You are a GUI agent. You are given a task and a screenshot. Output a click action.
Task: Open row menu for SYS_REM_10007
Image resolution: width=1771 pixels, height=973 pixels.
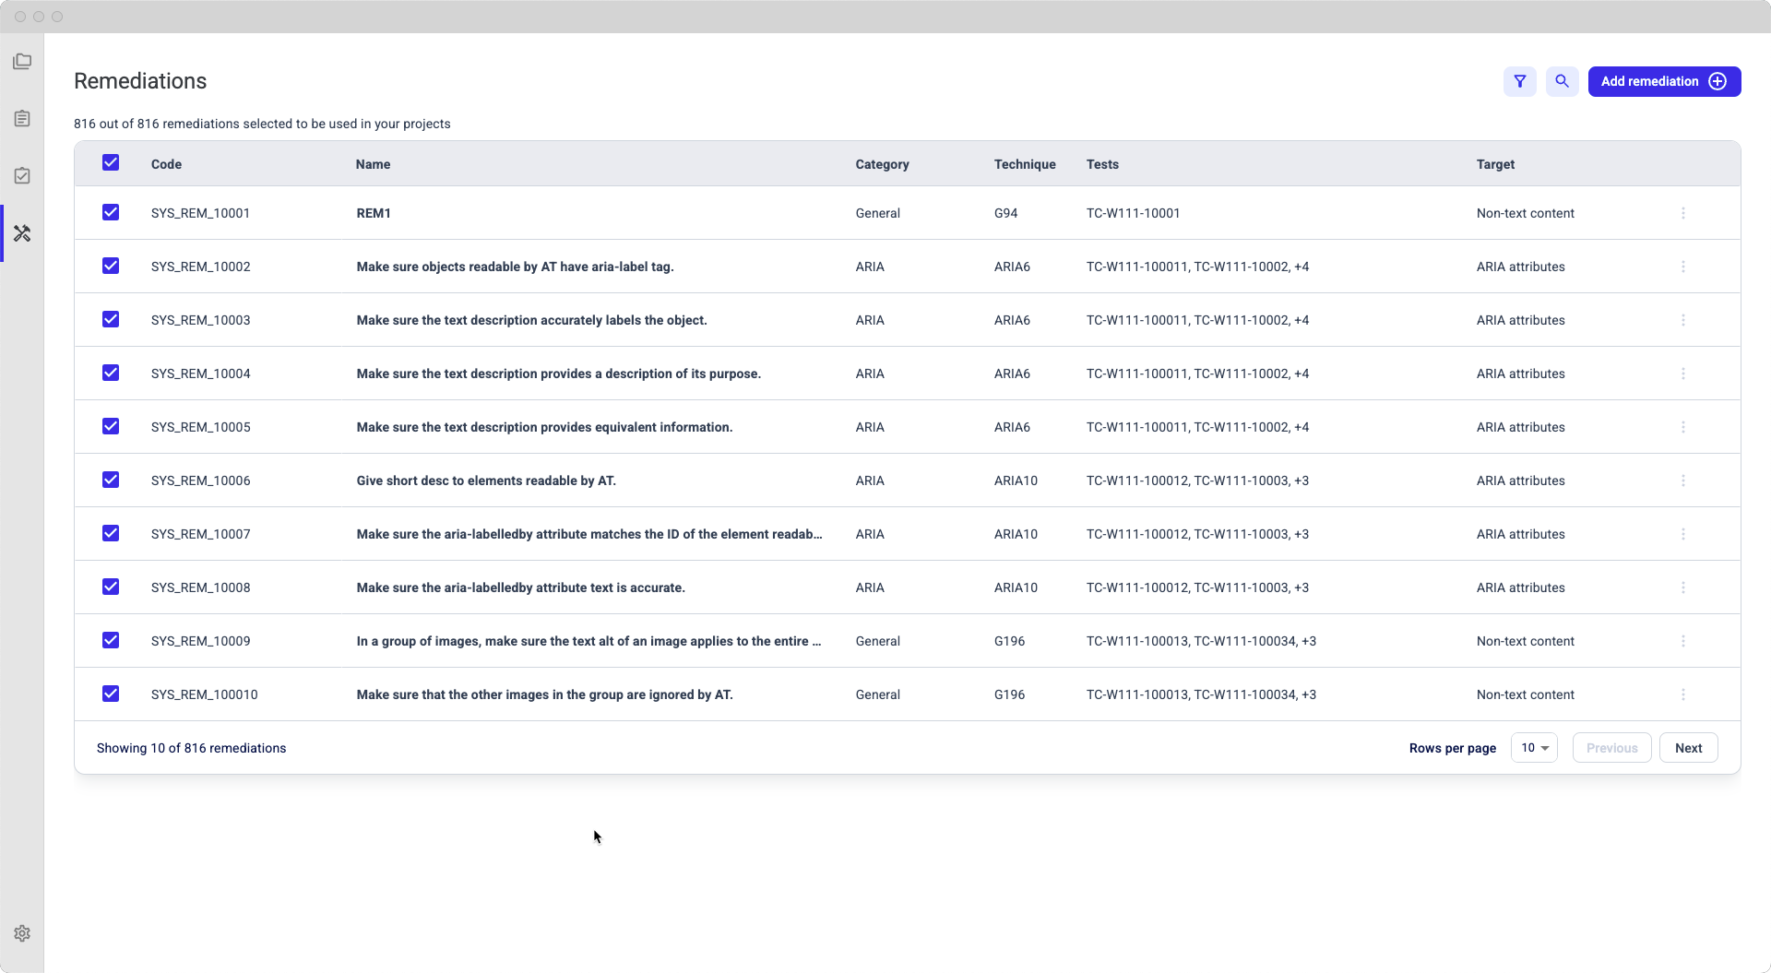tap(1683, 534)
